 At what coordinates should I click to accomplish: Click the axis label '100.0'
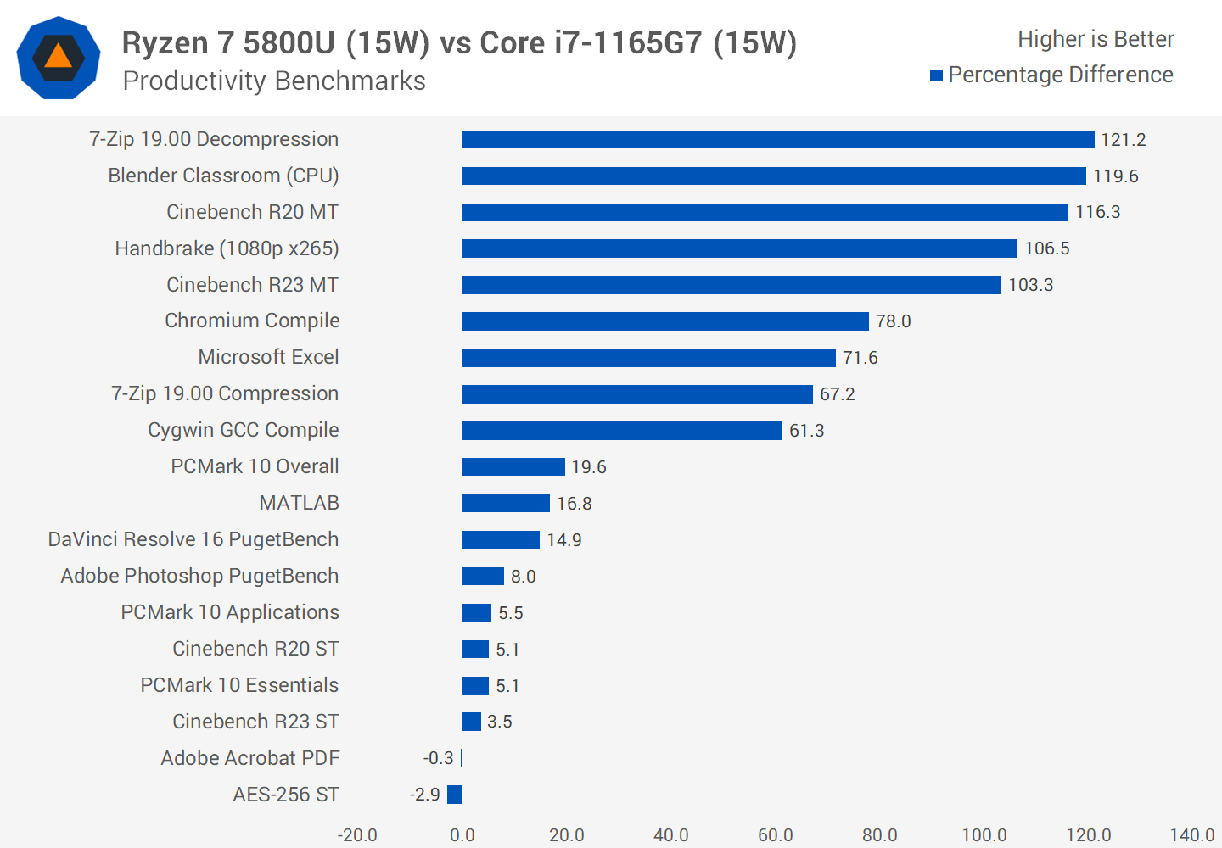tap(984, 835)
